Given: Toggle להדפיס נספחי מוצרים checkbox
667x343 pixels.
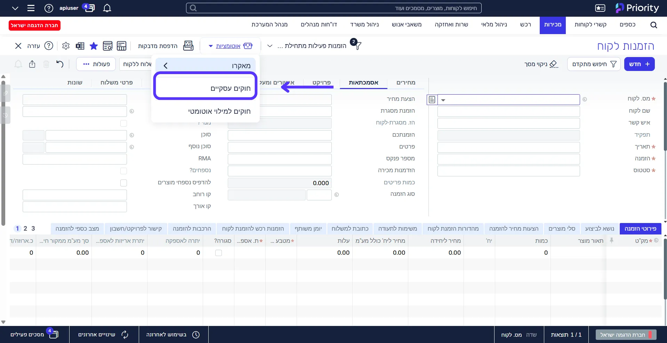Looking at the screenshot, I should point(123,183).
